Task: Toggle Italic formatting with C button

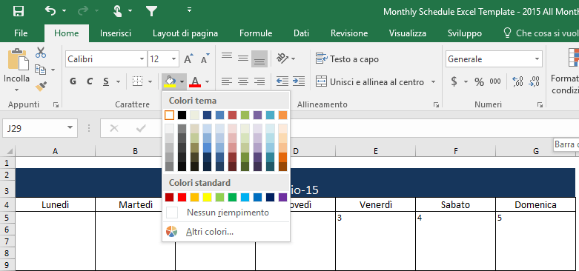Action: 90,81
